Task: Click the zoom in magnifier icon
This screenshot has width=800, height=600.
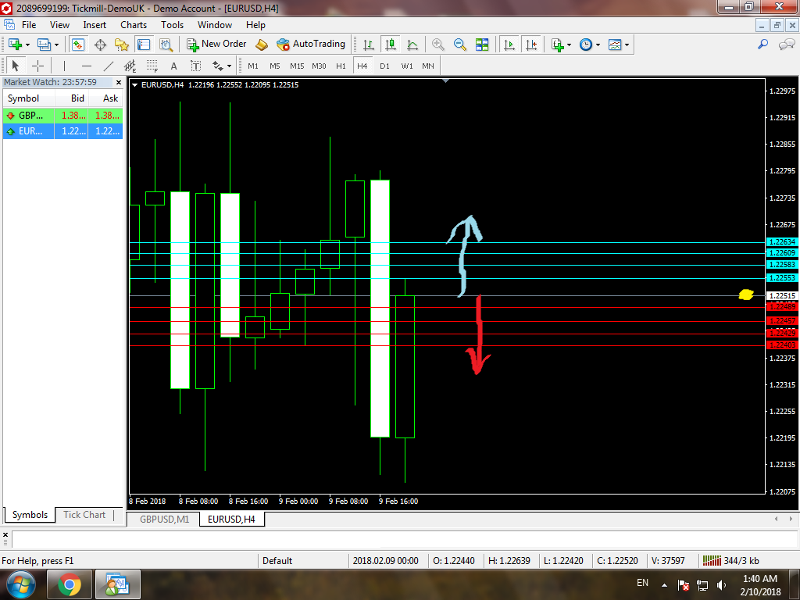Action: 438,45
